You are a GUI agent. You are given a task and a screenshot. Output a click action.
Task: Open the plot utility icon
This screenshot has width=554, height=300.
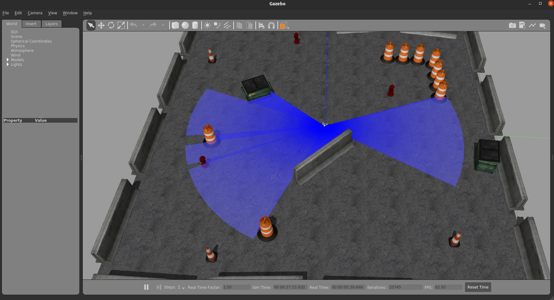[532, 25]
